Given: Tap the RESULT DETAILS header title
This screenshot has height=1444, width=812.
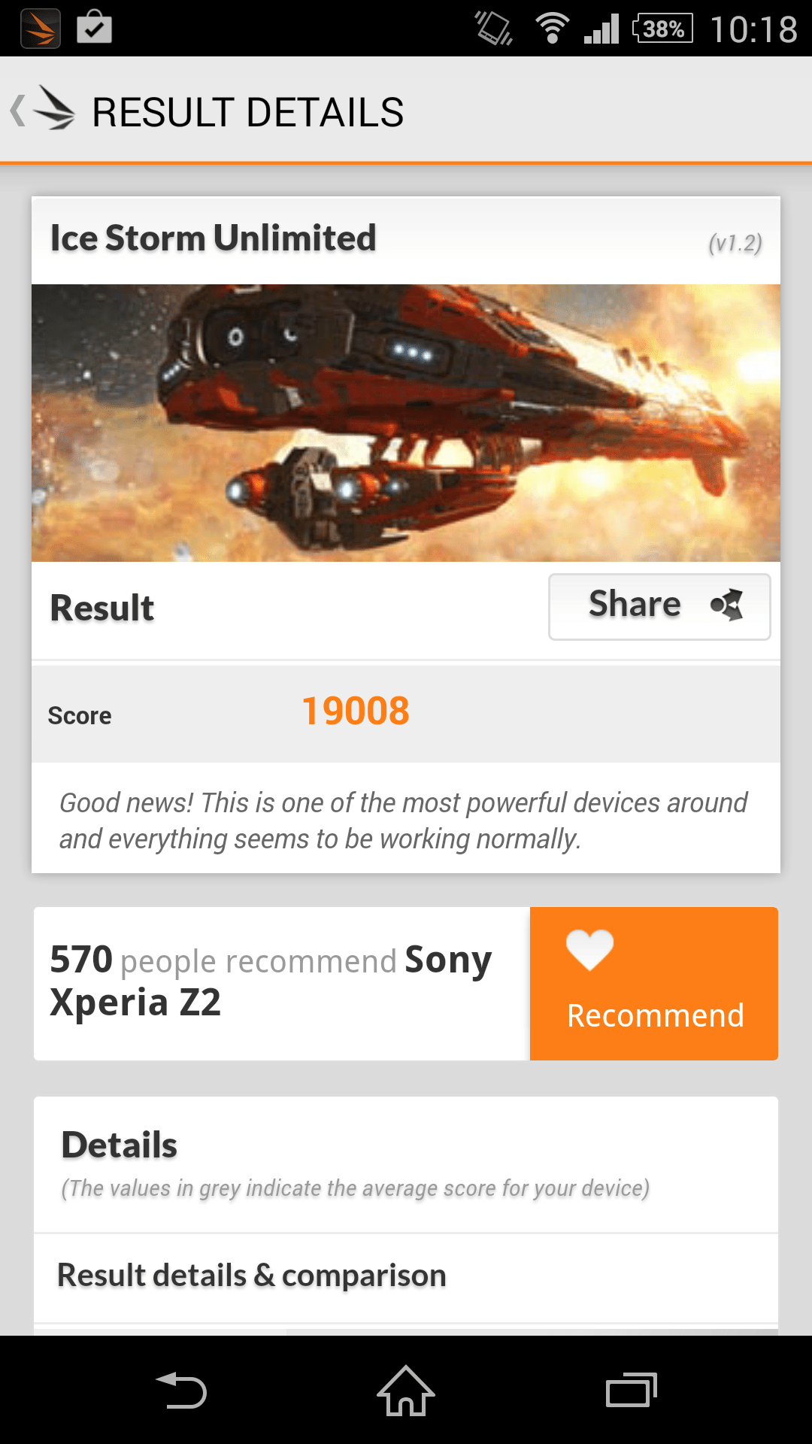Looking at the screenshot, I should 248,112.
